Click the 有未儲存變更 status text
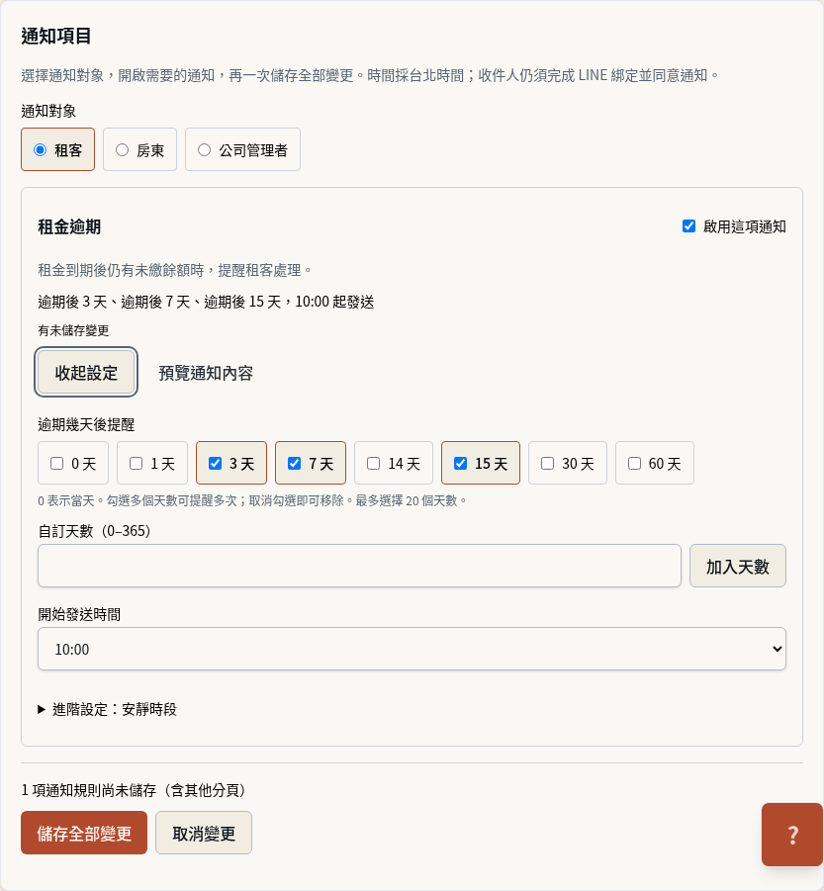824x891 pixels. [x=73, y=330]
